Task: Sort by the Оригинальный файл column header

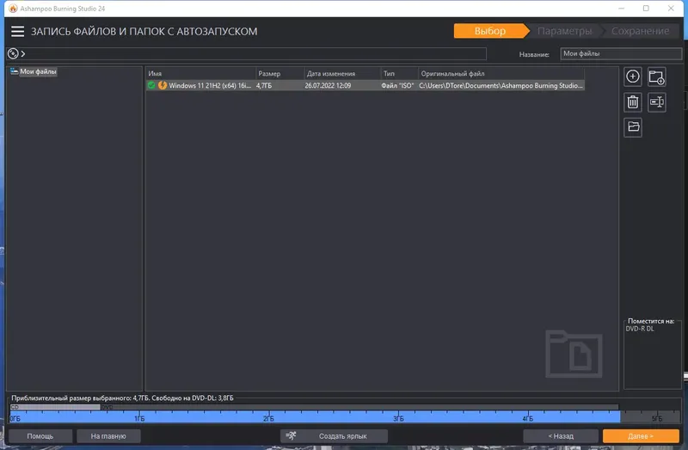Action: tap(501, 73)
